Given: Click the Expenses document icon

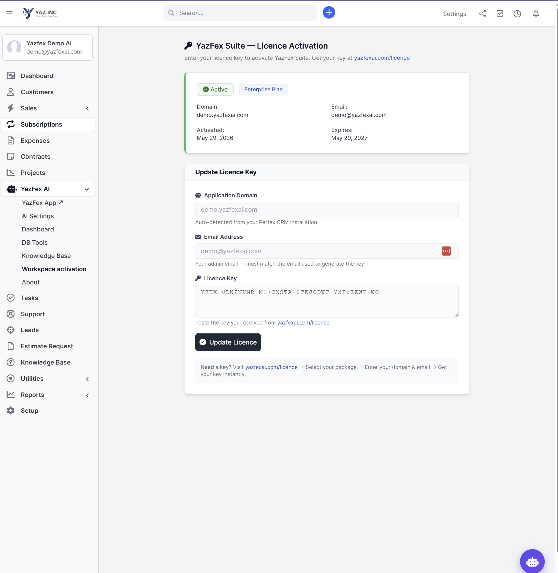Looking at the screenshot, I should pos(11,141).
